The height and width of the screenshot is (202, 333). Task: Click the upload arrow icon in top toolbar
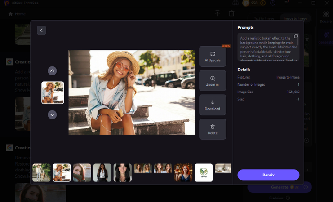(x=218, y=13)
